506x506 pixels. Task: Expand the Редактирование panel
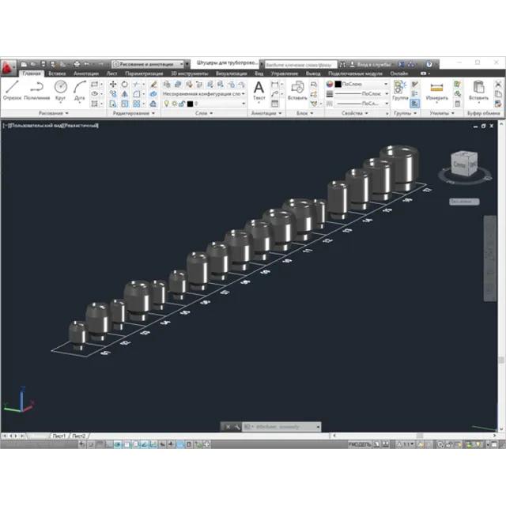tap(134, 113)
